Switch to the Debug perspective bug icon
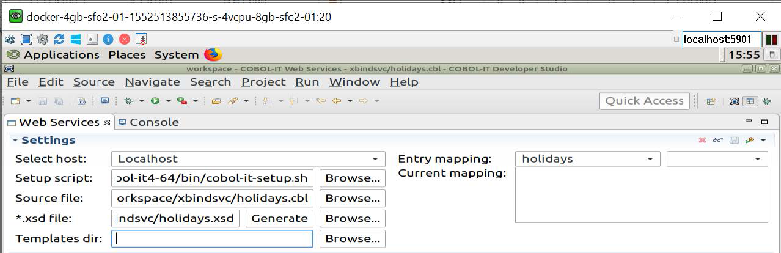 [x=766, y=101]
